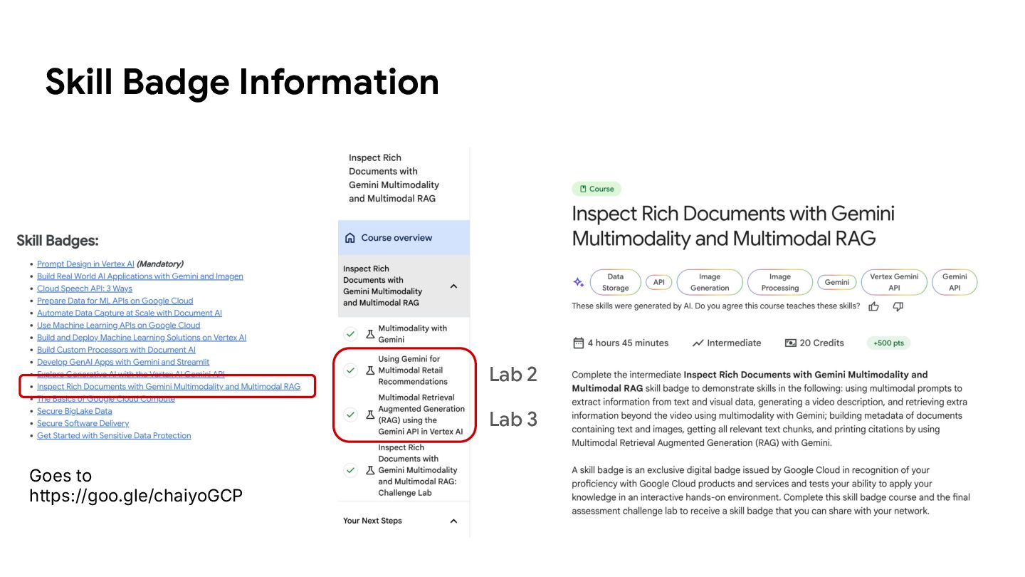Click the green check for Retail Recommendations lab
Image resolution: width=1025 pixels, height=577 pixels.
pyautogui.click(x=350, y=370)
